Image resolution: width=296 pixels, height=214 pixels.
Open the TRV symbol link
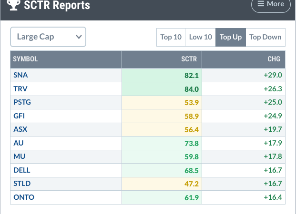20,89
